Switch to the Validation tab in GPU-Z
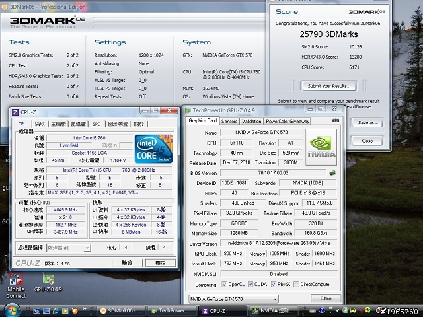 point(251,122)
